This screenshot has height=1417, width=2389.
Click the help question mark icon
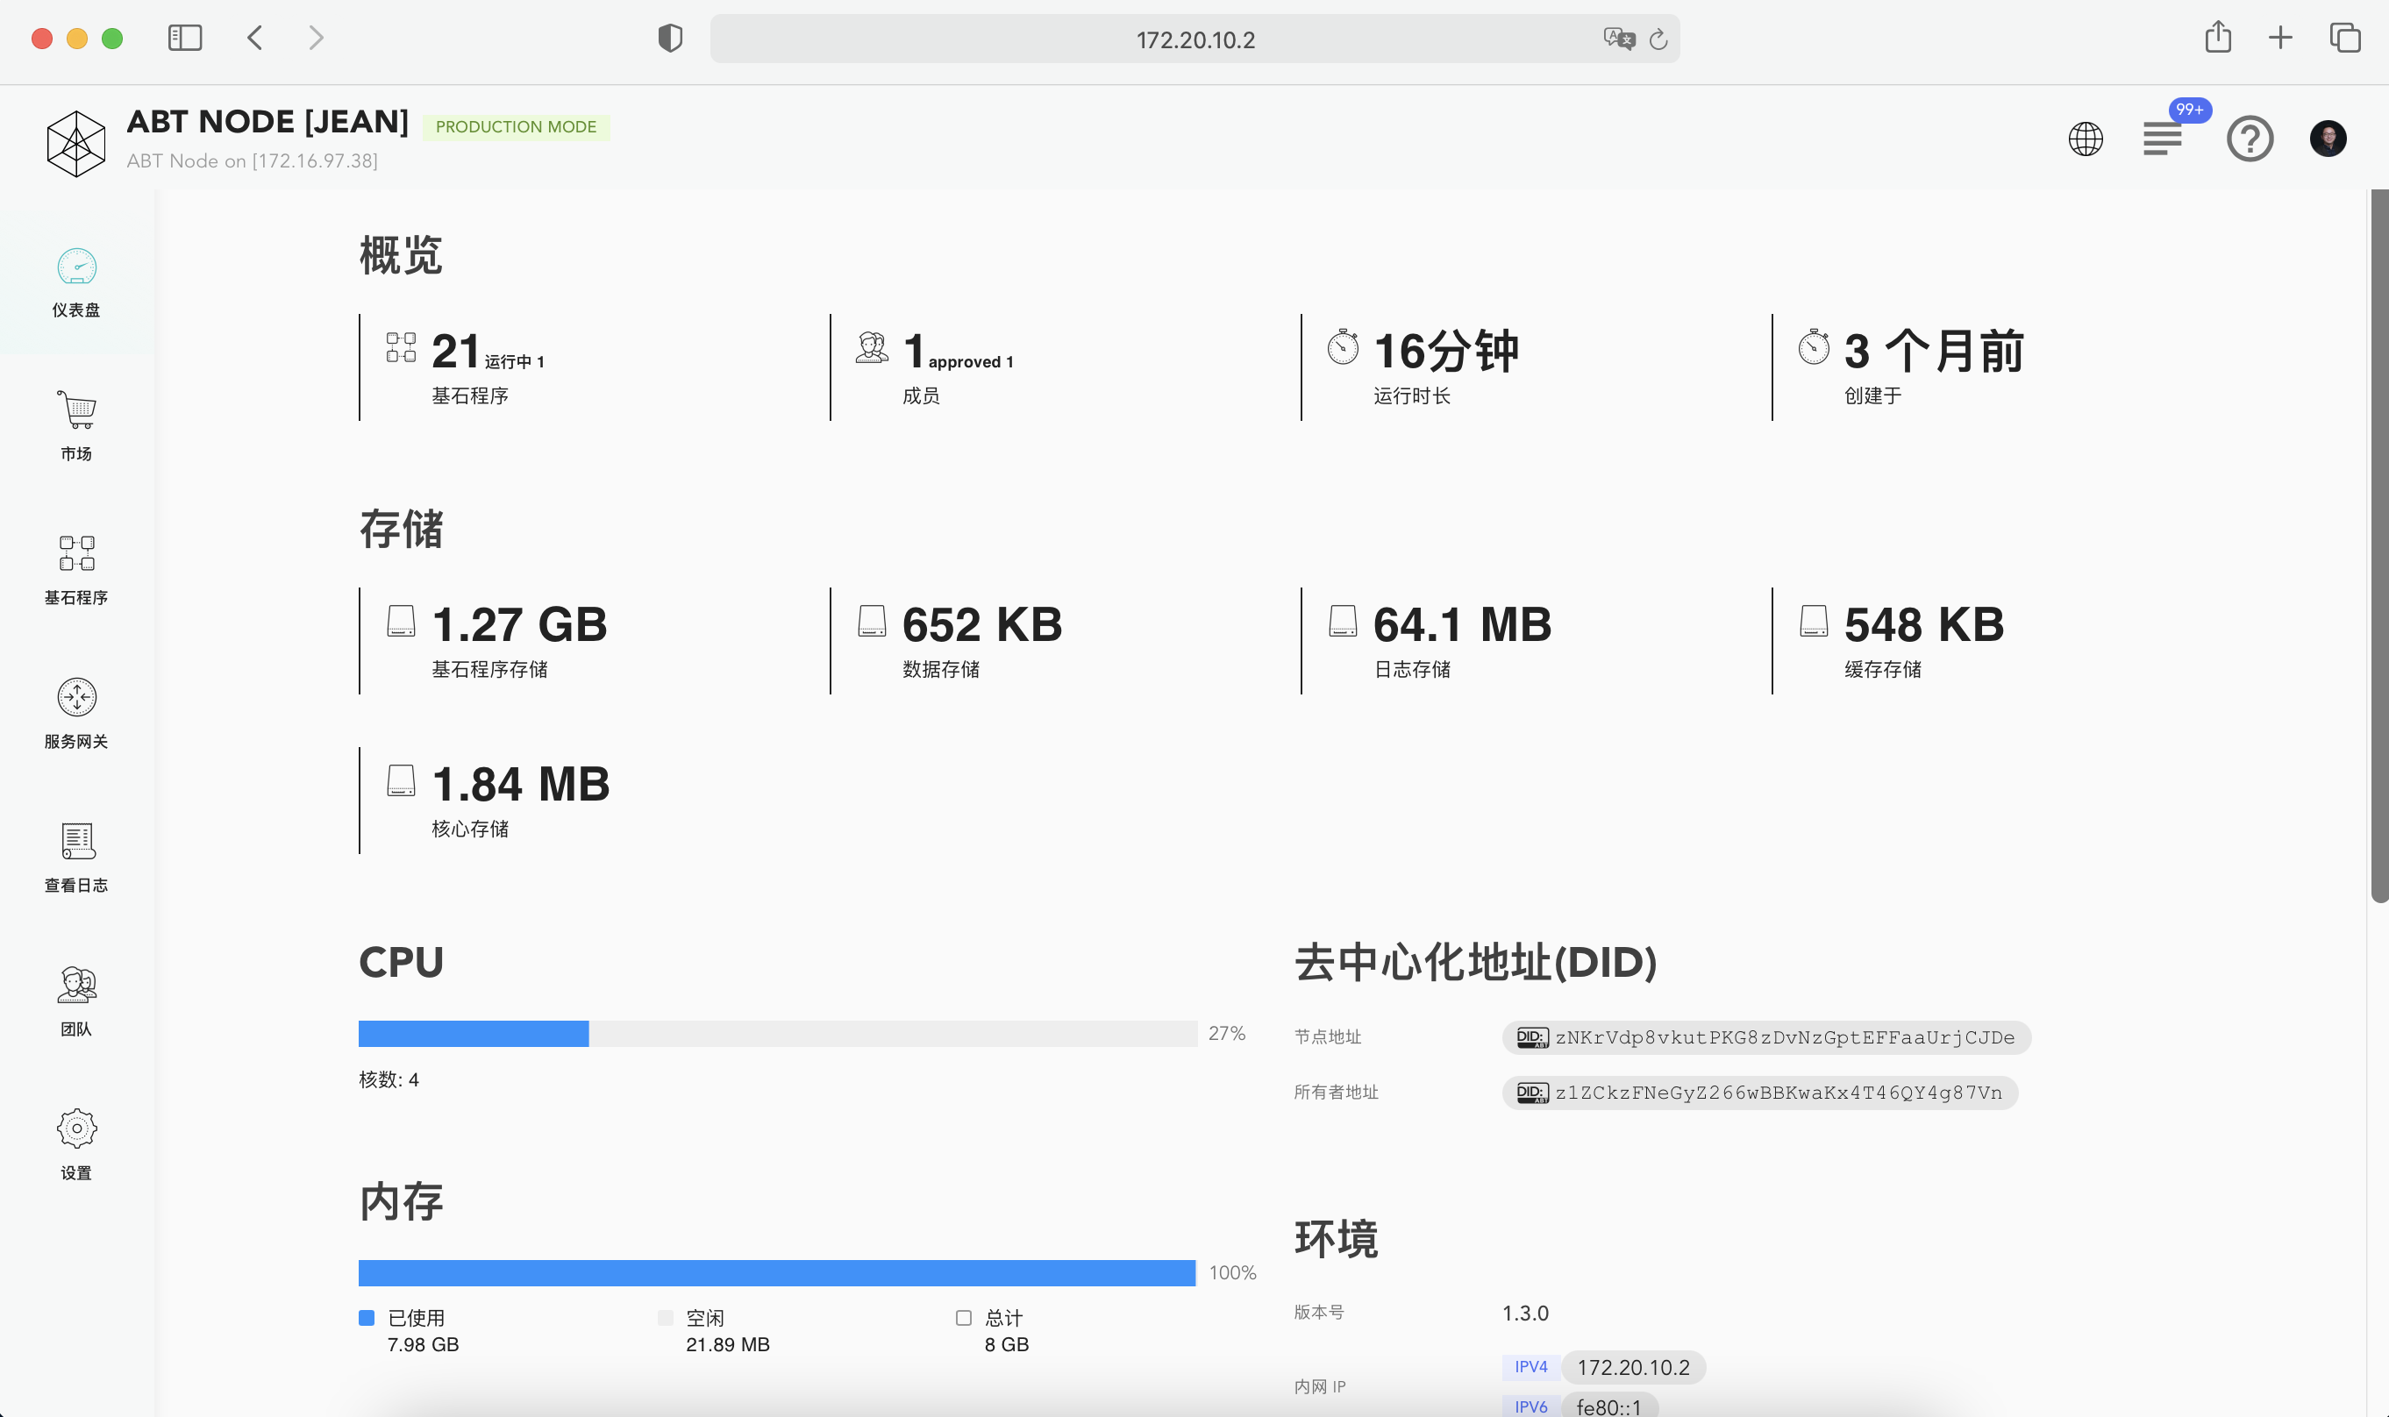point(2250,139)
